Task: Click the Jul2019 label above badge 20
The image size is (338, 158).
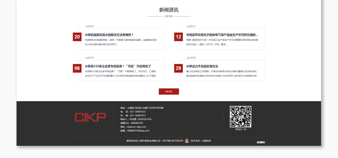Action: [x=90, y=26]
